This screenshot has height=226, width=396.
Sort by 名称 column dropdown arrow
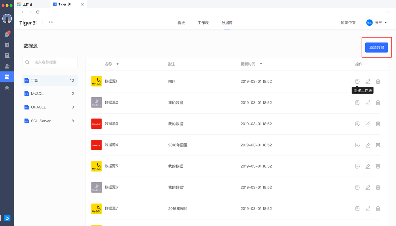point(117,64)
